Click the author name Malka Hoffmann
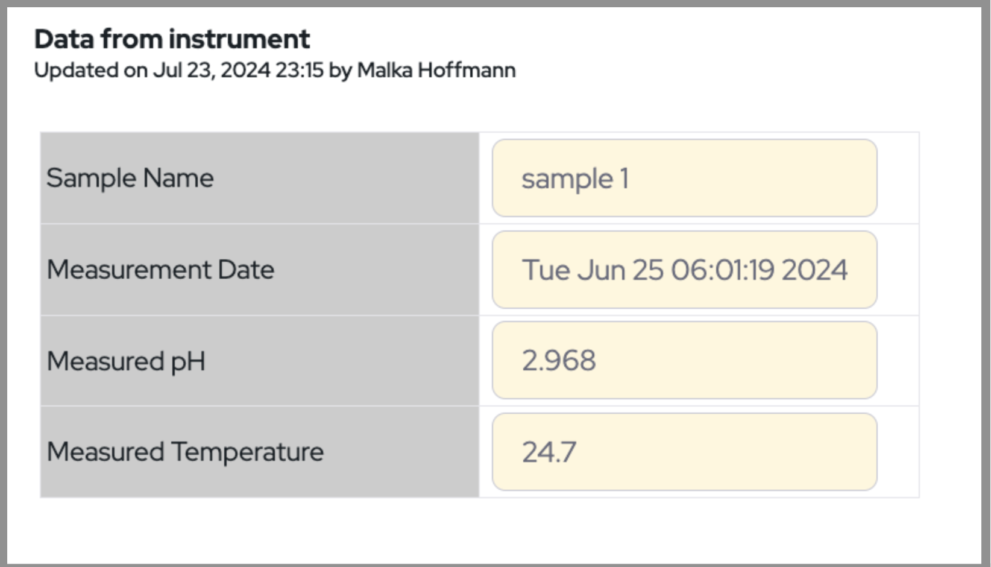The image size is (991, 567). [x=436, y=71]
